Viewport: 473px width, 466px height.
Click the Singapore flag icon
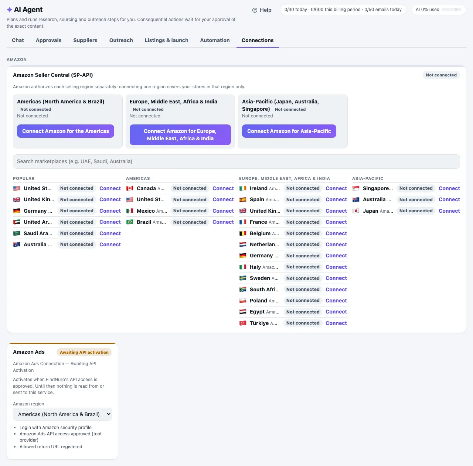click(356, 188)
